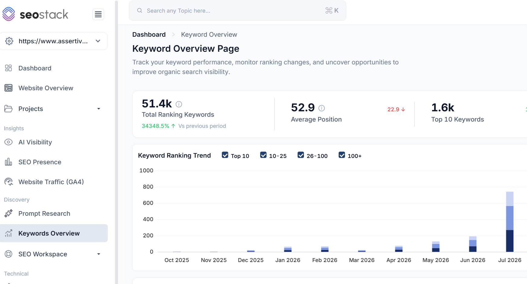The width and height of the screenshot is (527, 284).
Task: Click the Website Overview window icon
Action: tap(8, 88)
